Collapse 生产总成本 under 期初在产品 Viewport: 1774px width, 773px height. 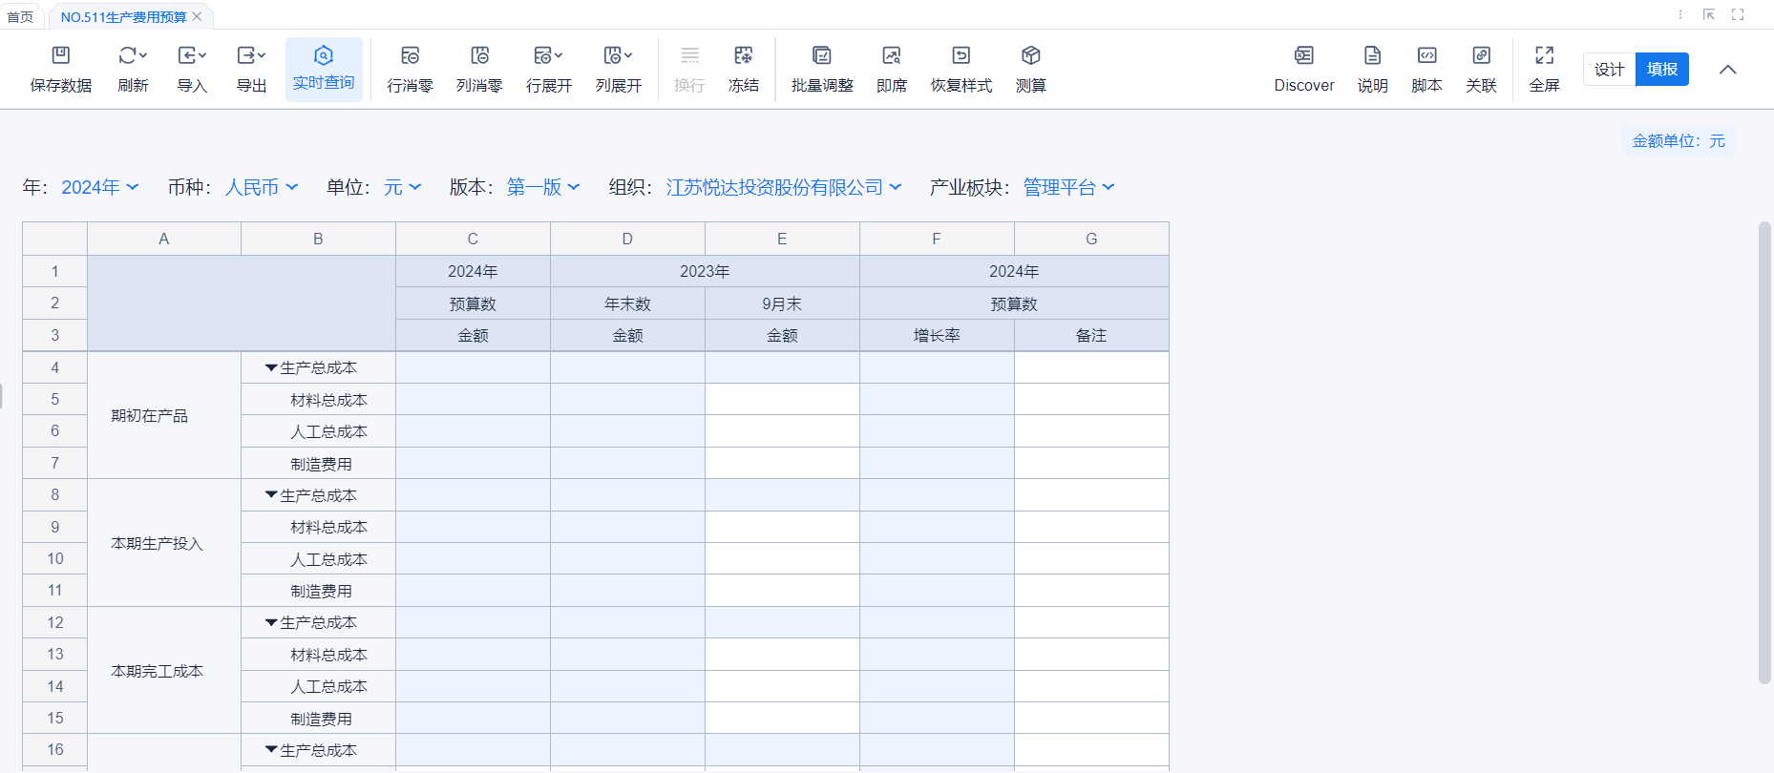point(271,368)
